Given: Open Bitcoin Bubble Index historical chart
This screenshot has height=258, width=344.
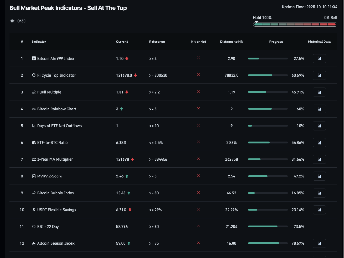Looking at the screenshot, I should pyautogui.click(x=319, y=193).
